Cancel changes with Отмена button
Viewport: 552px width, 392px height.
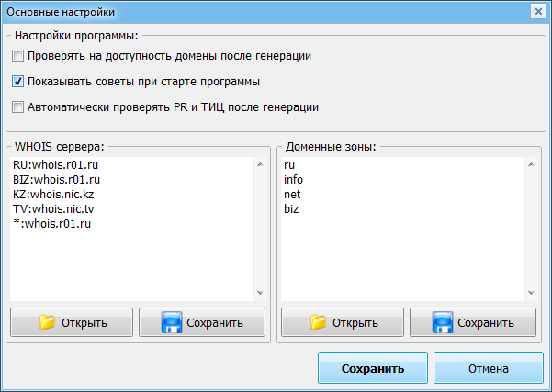pos(489,368)
